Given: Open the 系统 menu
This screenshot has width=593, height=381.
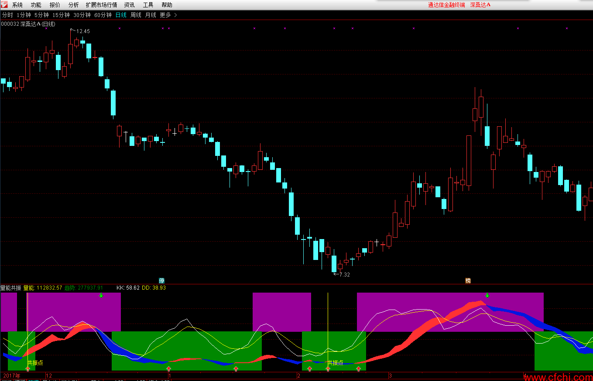Looking at the screenshot, I should point(17,5).
